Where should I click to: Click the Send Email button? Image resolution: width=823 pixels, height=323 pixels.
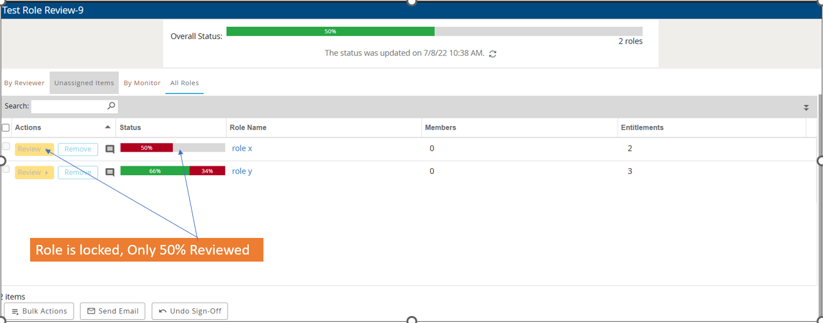(x=113, y=311)
